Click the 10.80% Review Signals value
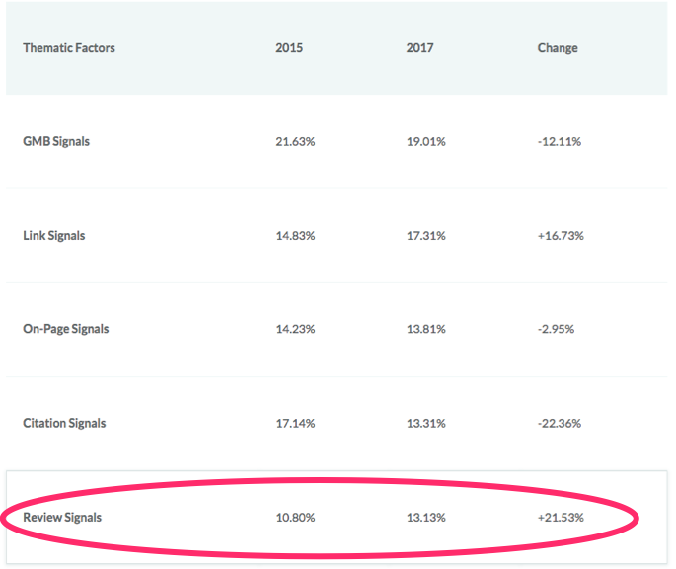The image size is (676, 569). [295, 518]
